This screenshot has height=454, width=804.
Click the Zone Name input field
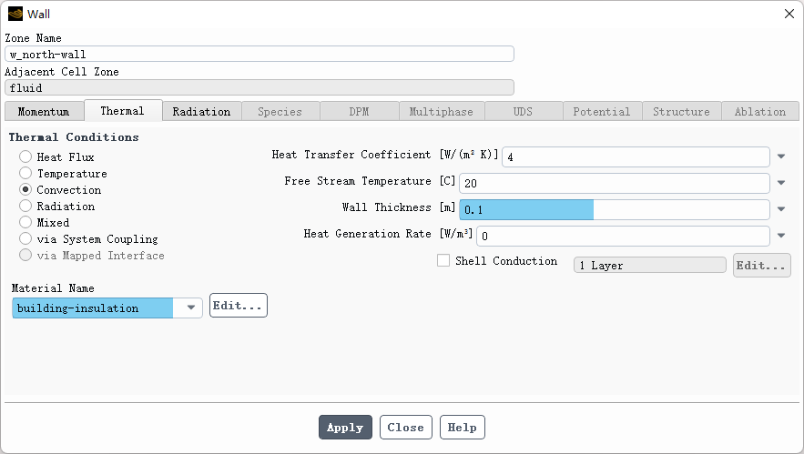[260, 54]
